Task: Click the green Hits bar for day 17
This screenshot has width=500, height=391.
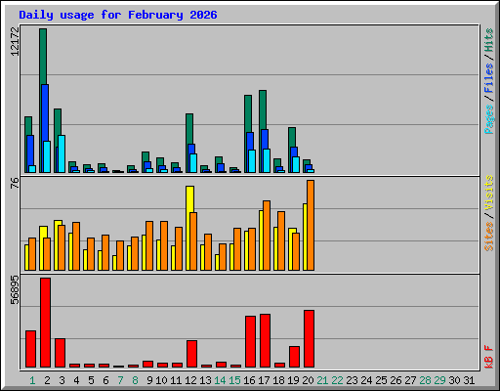Action: click(x=263, y=109)
